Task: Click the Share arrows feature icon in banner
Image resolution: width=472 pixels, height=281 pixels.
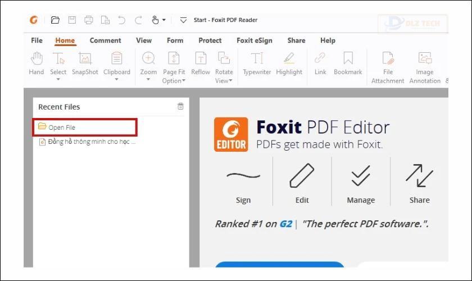Action: coord(419,175)
